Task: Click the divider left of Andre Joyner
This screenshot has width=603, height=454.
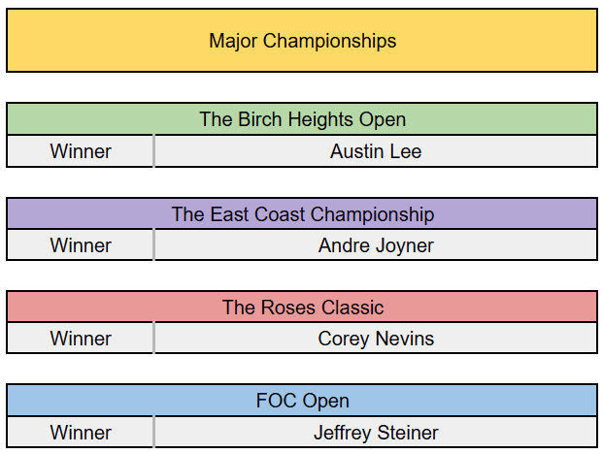Action: point(153,245)
